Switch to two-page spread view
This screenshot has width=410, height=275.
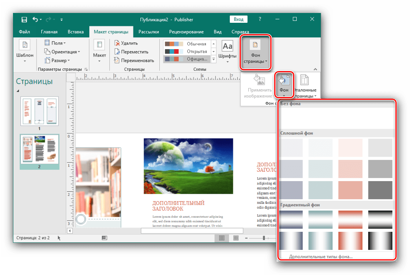click(236, 238)
